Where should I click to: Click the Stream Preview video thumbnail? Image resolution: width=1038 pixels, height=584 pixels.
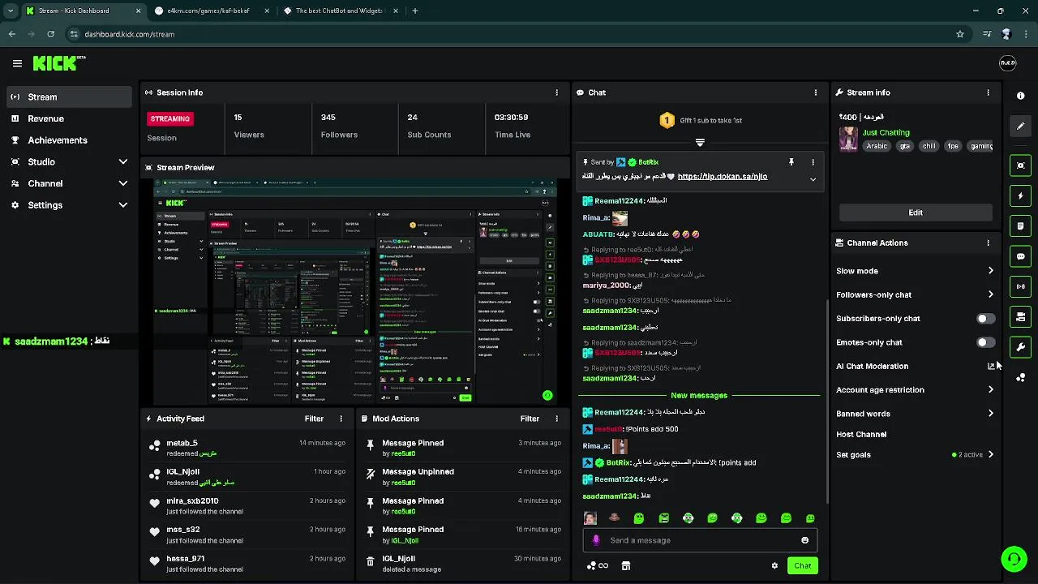[x=355, y=292]
